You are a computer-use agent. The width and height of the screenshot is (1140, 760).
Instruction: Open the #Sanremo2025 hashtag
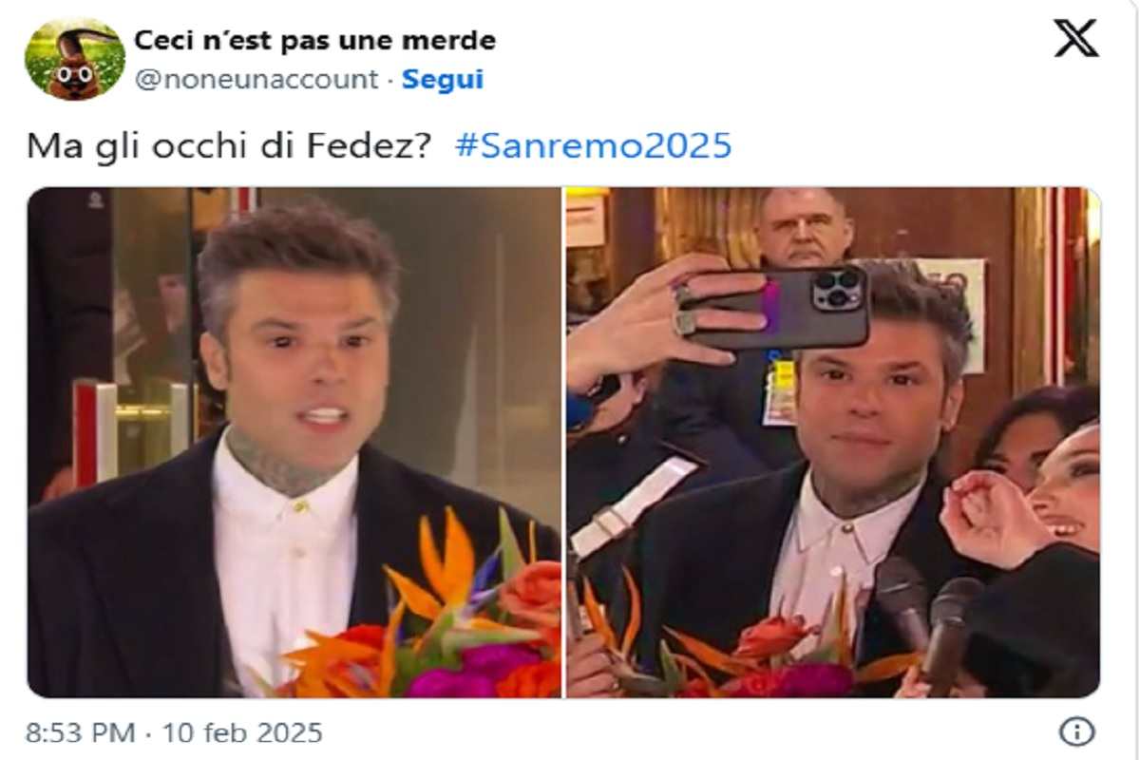[594, 145]
